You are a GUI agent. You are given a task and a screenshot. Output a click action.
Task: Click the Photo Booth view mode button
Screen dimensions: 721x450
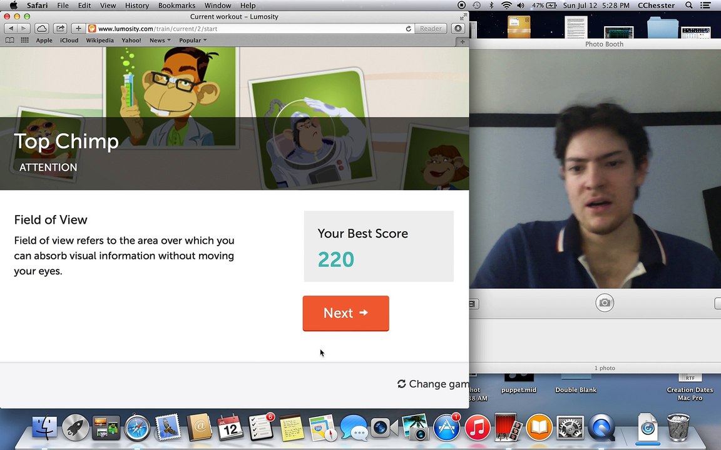tap(474, 304)
